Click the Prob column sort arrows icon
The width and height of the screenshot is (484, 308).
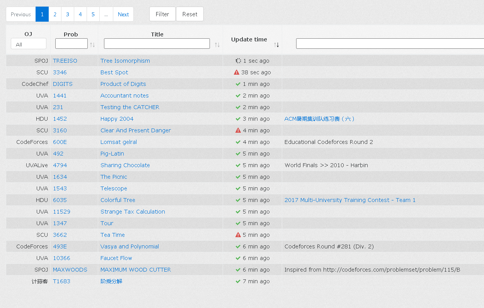click(92, 45)
